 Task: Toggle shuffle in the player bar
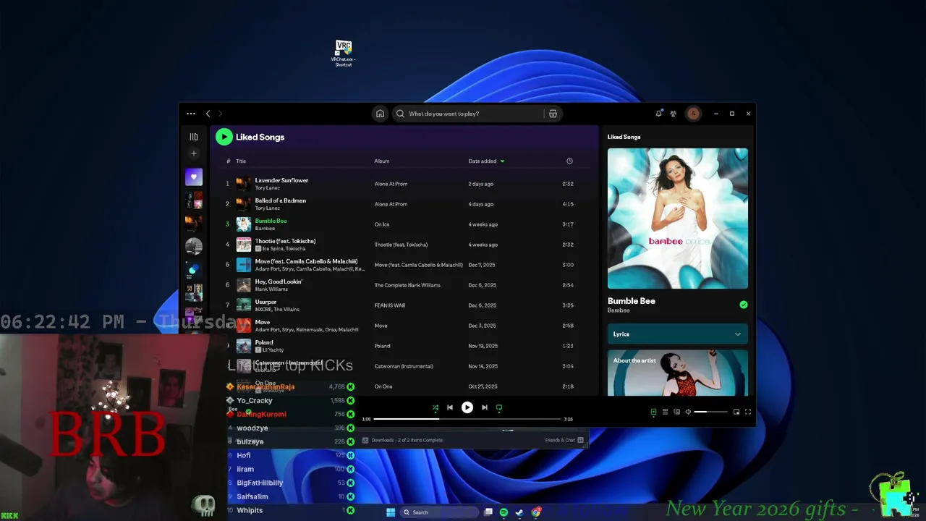[435, 407]
